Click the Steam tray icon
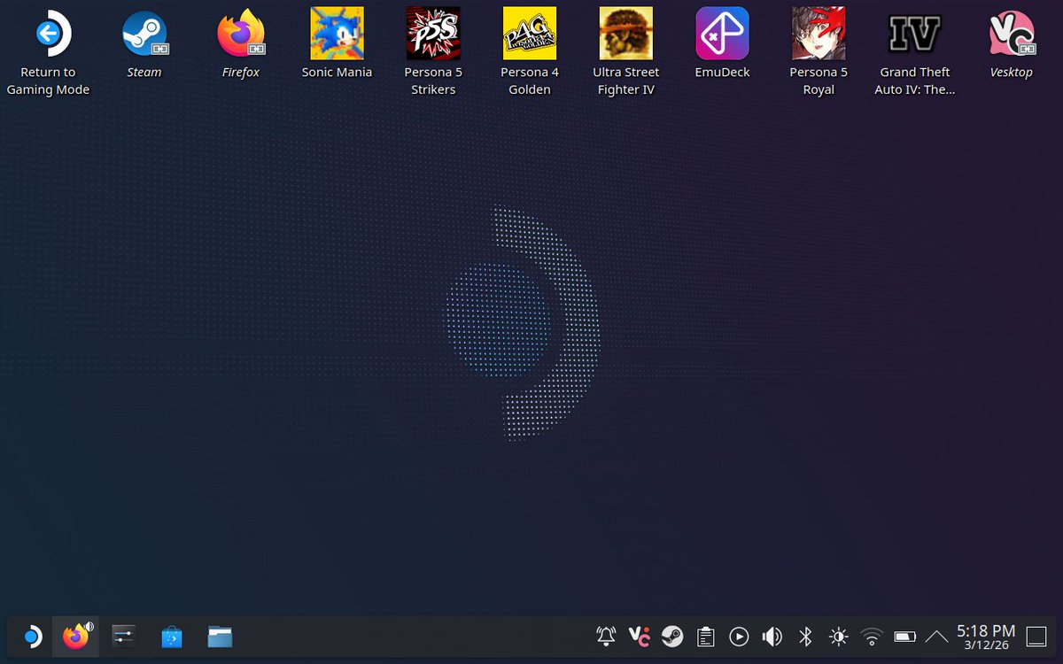Image resolution: width=1063 pixels, height=664 pixels. 672,637
